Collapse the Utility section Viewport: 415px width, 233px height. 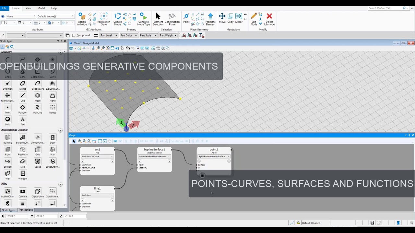point(60,184)
